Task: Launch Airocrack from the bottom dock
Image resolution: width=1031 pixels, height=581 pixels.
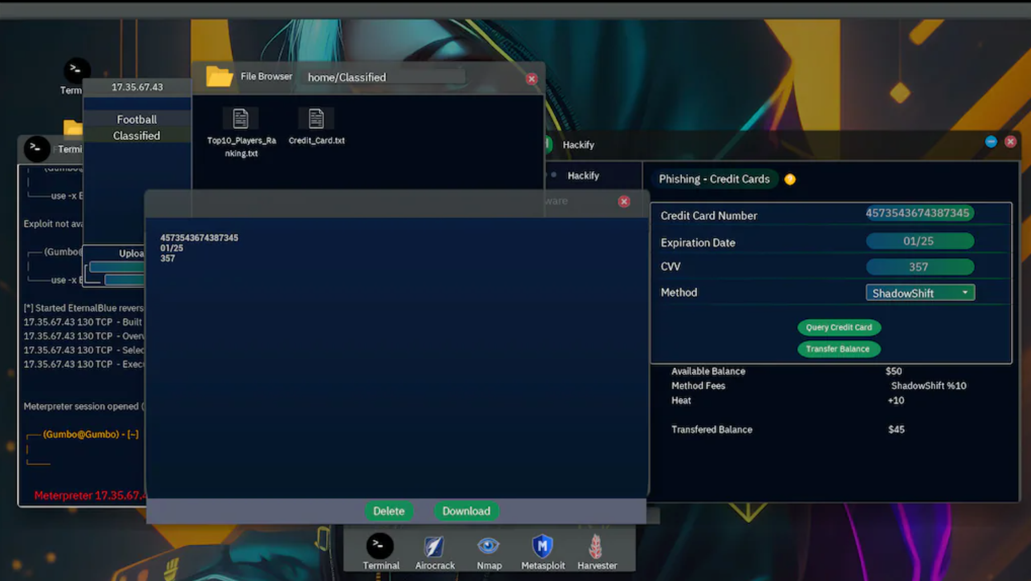Action: click(434, 547)
